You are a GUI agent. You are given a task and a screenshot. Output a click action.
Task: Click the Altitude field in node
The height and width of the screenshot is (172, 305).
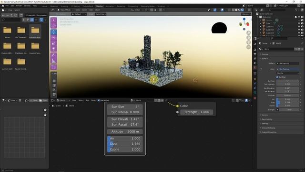[125, 132]
